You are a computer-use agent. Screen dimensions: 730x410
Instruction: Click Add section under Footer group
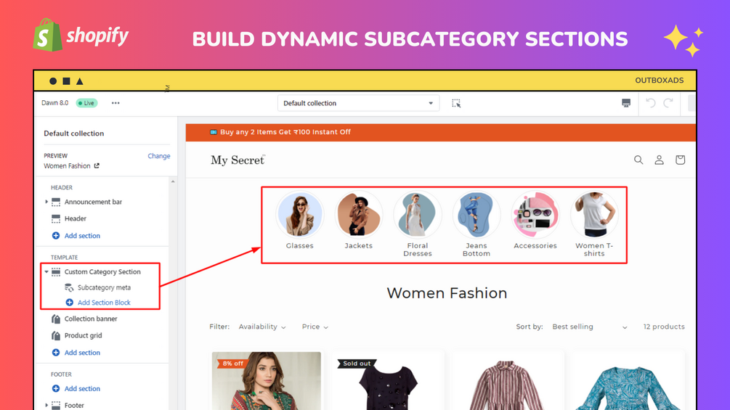click(82, 389)
